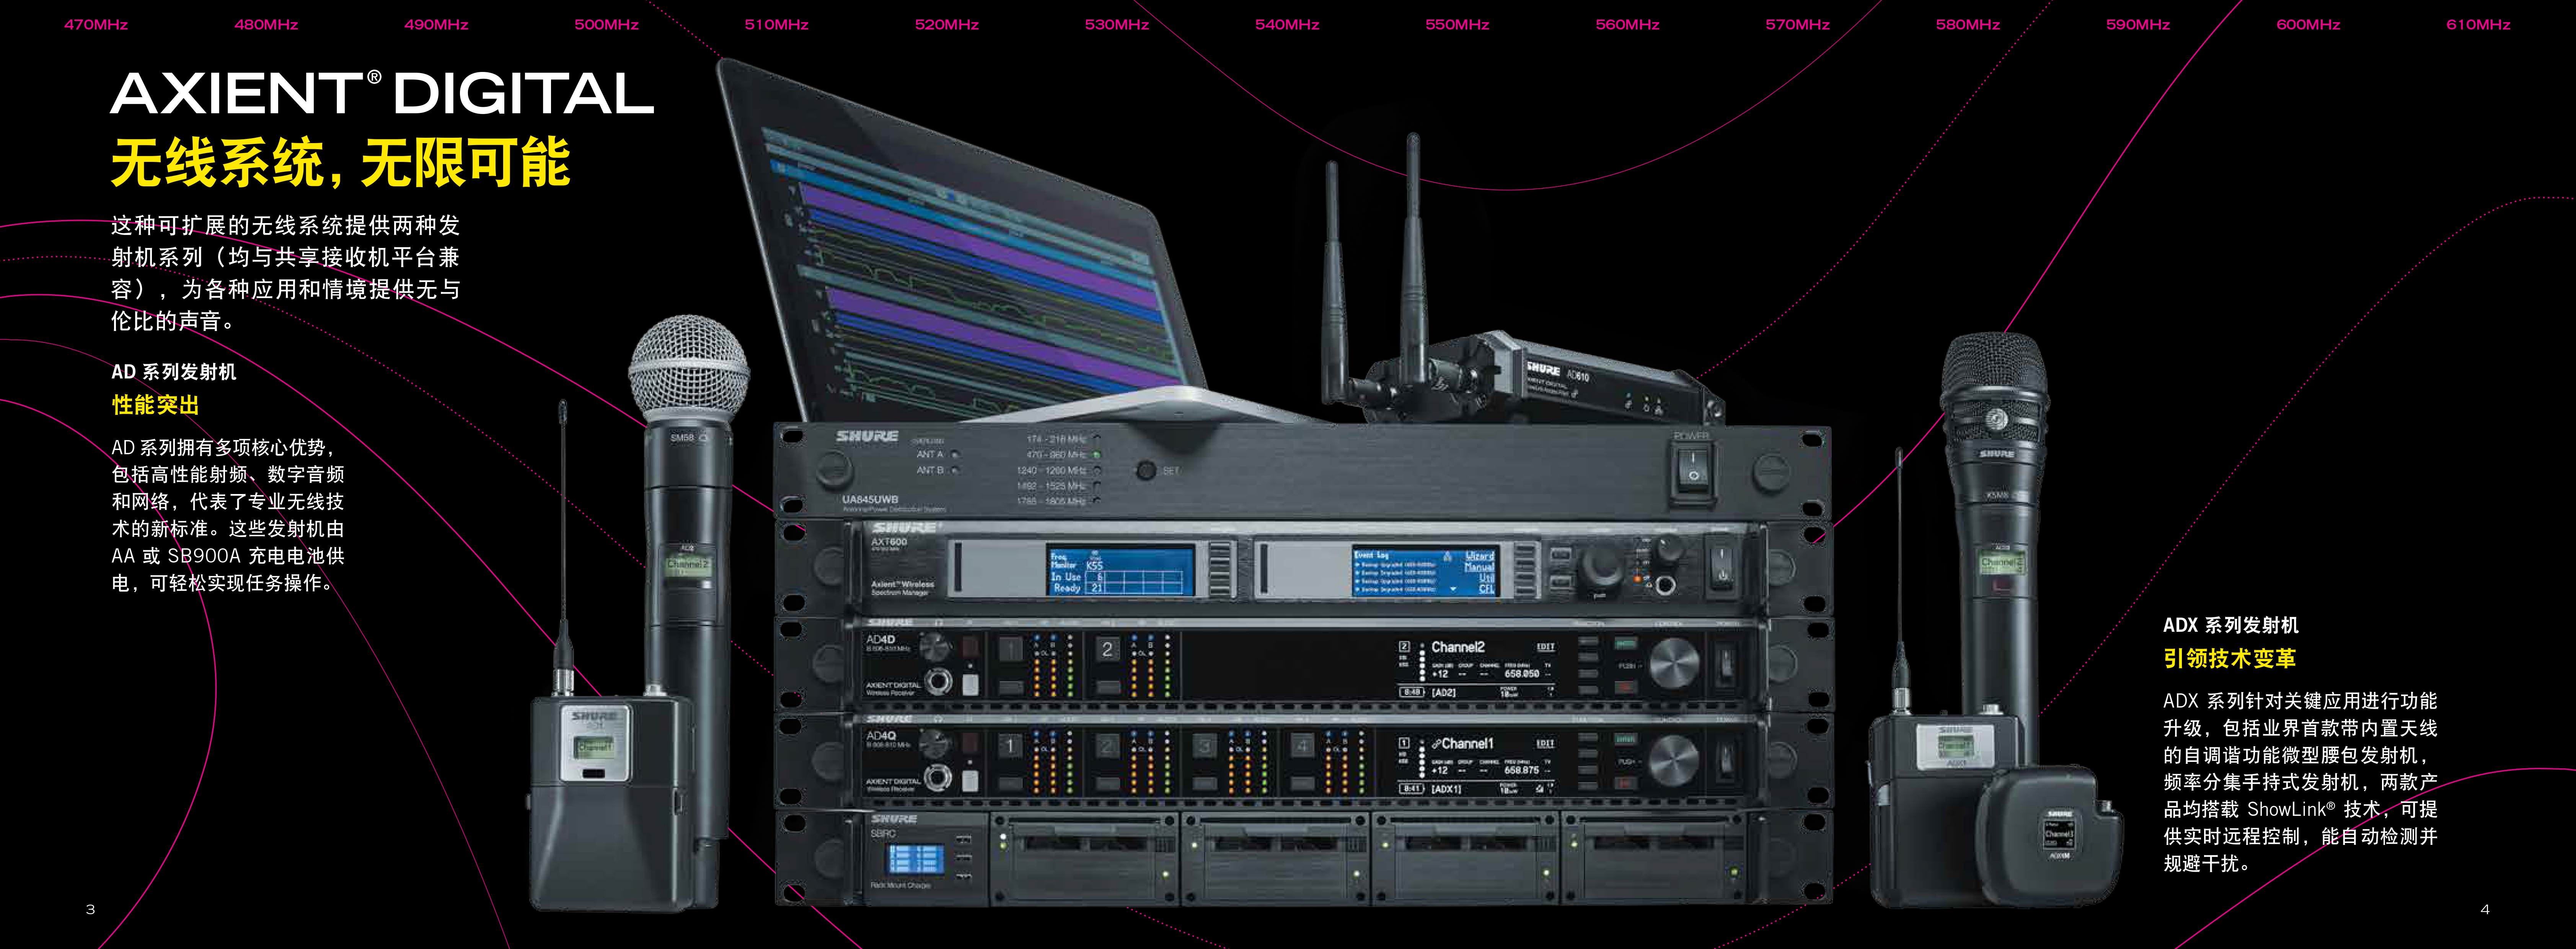Click the AD4D Channel2 display
The height and width of the screenshot is (949, 2576).
tap(1477, 668)
